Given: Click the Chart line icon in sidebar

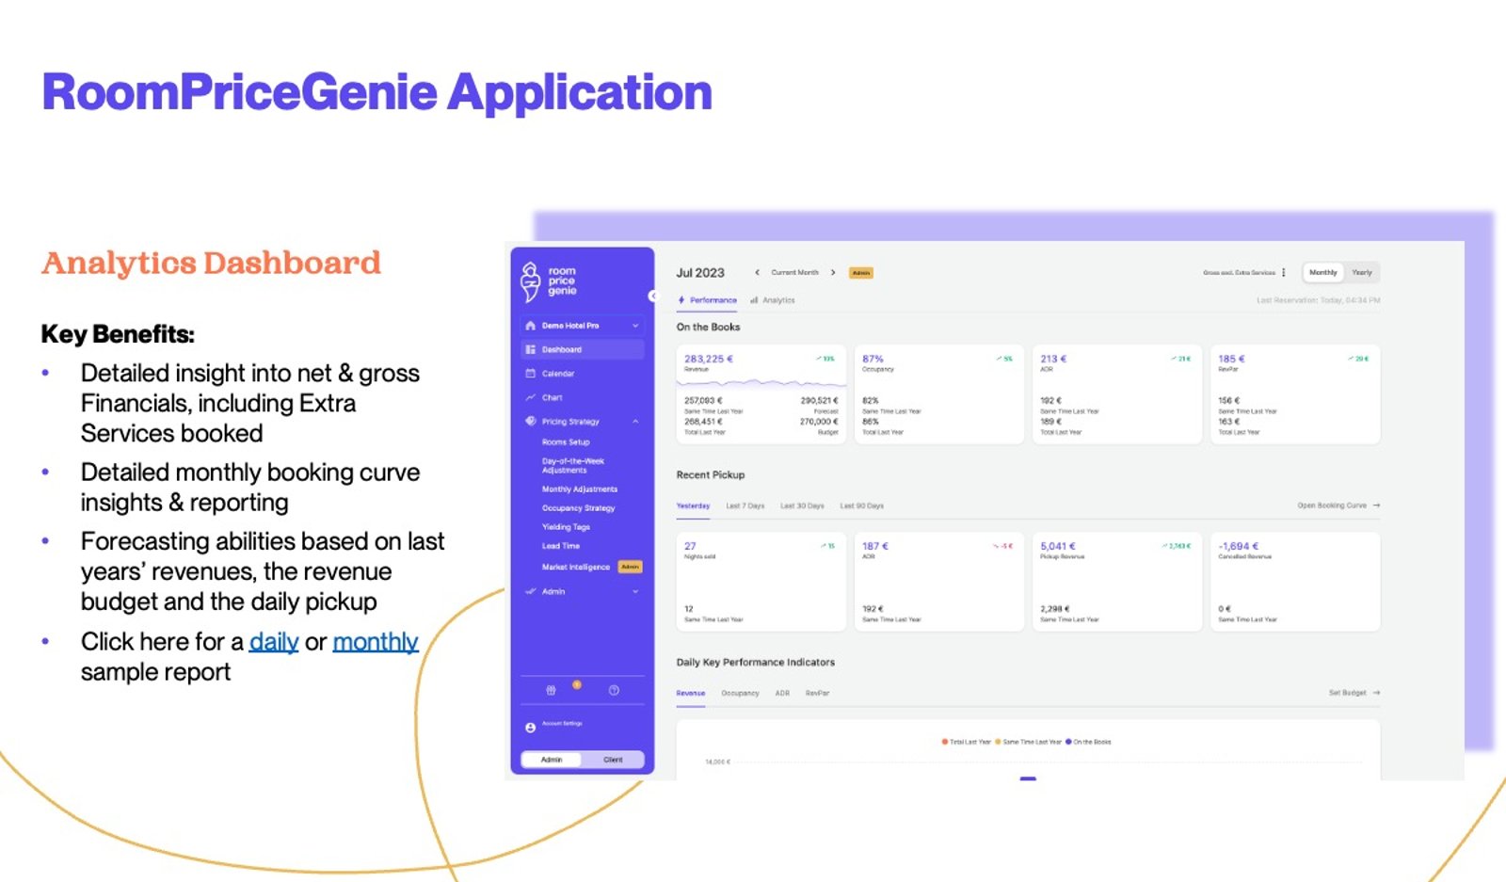Looking at the screenshot, I should pyautogui.click(x=530, y=397).
